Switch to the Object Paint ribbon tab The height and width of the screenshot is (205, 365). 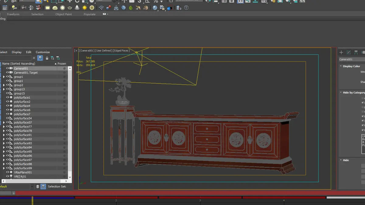pyautogui.click(x=64, y=14)
